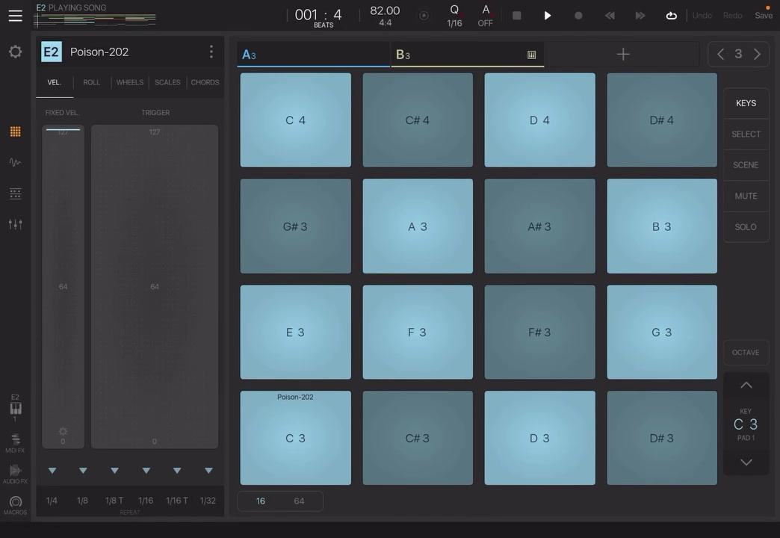Open the Q 1/16 quantize setting

454,16
